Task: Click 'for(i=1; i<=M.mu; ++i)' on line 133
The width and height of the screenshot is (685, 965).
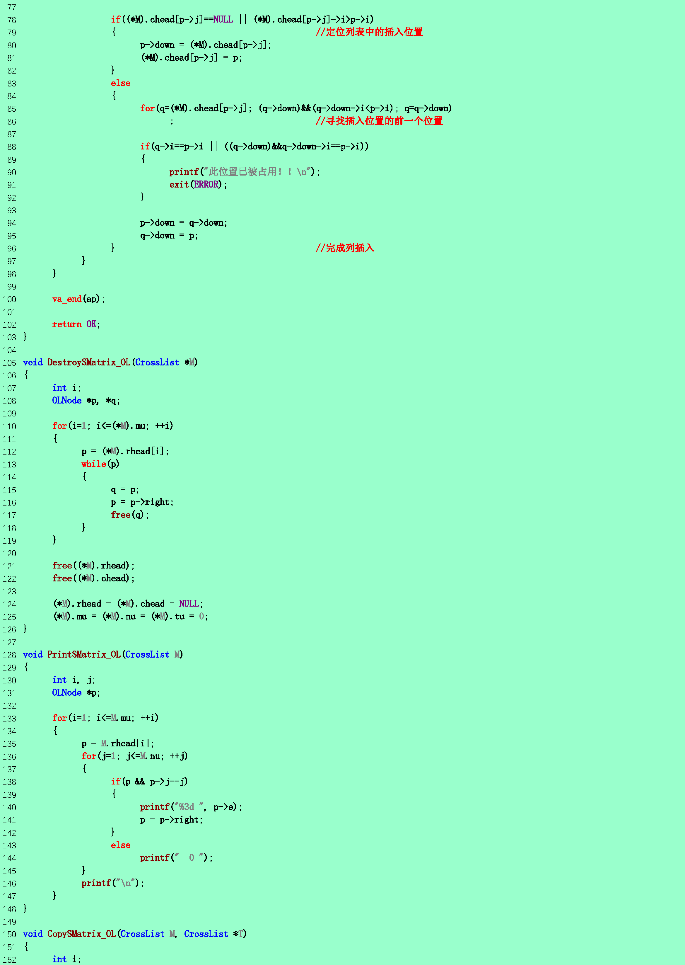Action: pyautogui.click(x=105, y=718)
